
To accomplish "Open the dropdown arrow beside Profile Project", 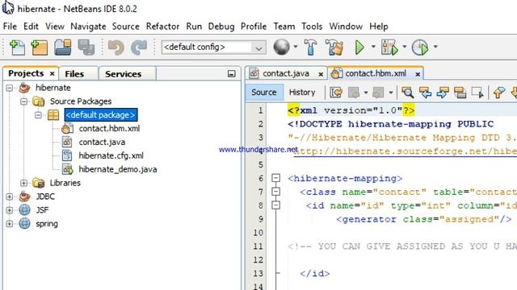I will [x=435, y=47].
